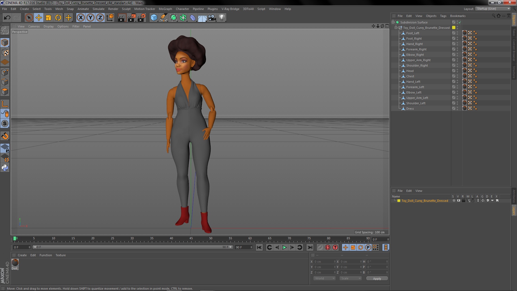The width and height of the screenshot is (517, 291).
Task: Click the Undo arrow icon
Action: tap(7, 18)
